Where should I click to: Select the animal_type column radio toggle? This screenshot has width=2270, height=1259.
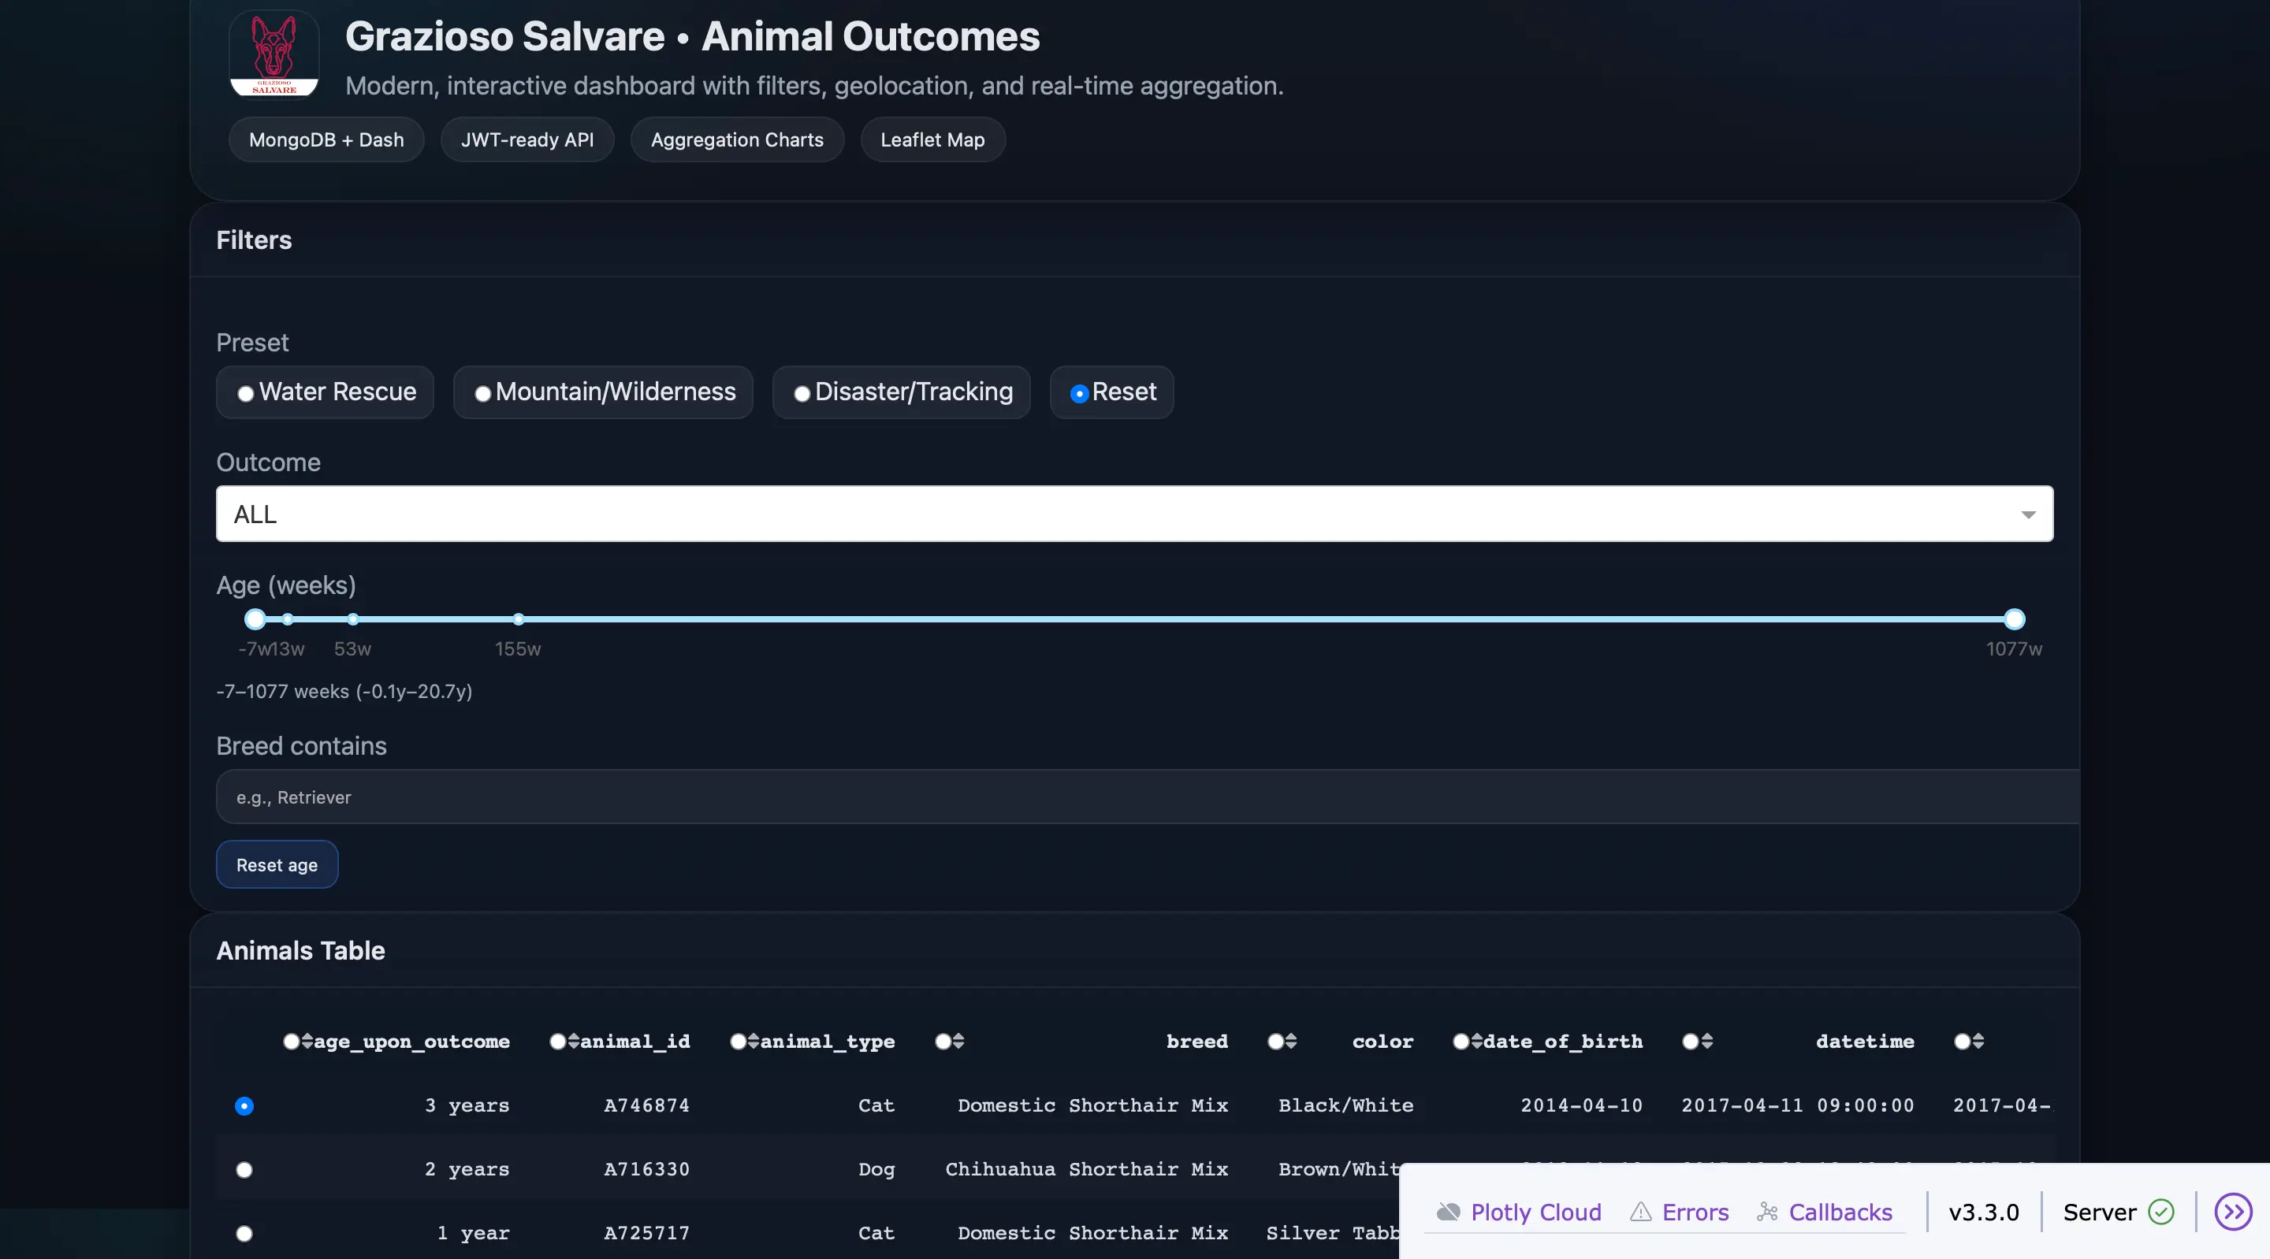(x=738, y=1042)
